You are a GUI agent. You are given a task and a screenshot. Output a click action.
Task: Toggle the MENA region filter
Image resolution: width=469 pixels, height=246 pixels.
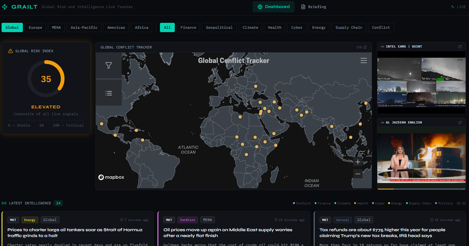coord(56,27)
